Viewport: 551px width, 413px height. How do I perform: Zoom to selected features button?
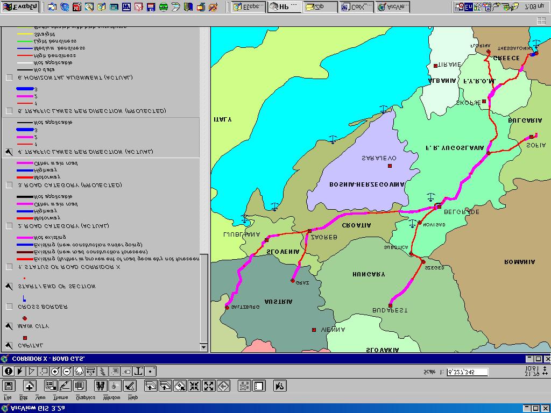180,386
